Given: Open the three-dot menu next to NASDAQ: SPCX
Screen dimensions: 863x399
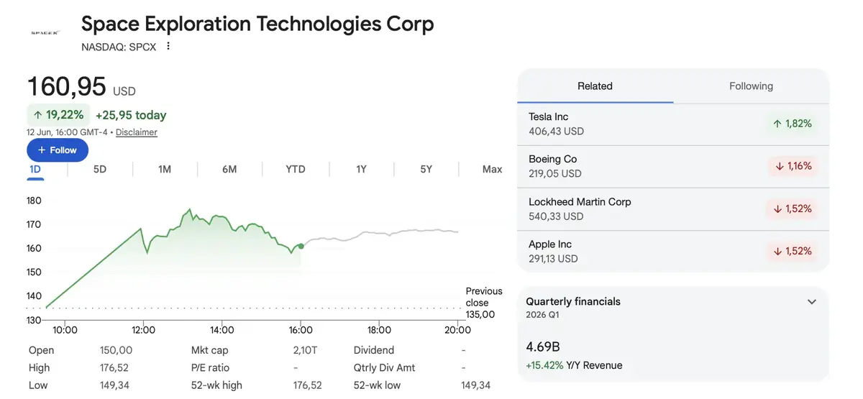Looking at the screenshot, I should tap(168, 46).
